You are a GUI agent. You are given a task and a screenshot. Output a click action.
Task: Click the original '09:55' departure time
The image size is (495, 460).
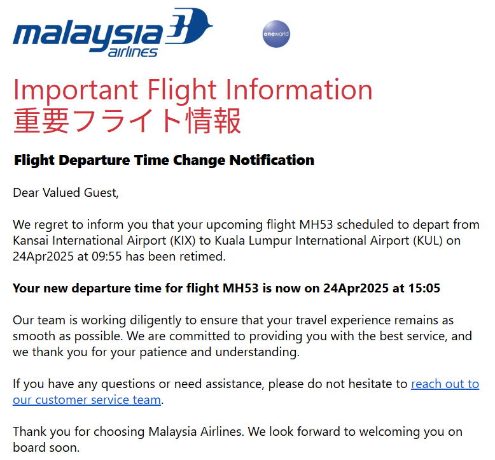tap(107, 256)
